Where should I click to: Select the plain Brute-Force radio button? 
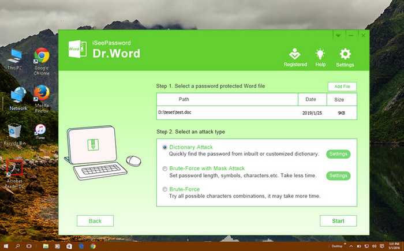[164, 189]
